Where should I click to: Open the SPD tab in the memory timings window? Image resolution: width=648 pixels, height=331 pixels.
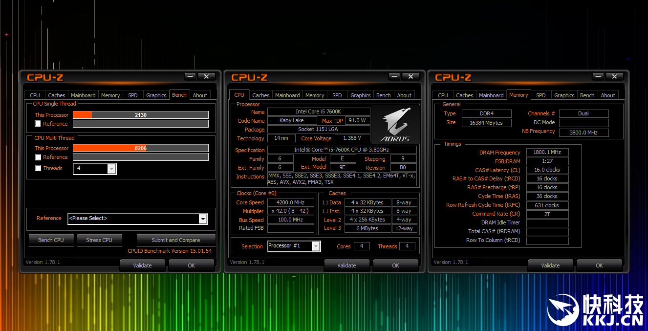(540, 95)
